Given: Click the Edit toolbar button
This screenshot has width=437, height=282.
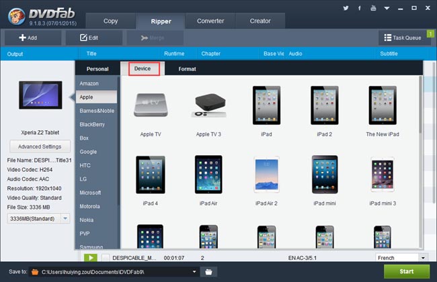Looking at the screenshot, I should coord(94,38).
